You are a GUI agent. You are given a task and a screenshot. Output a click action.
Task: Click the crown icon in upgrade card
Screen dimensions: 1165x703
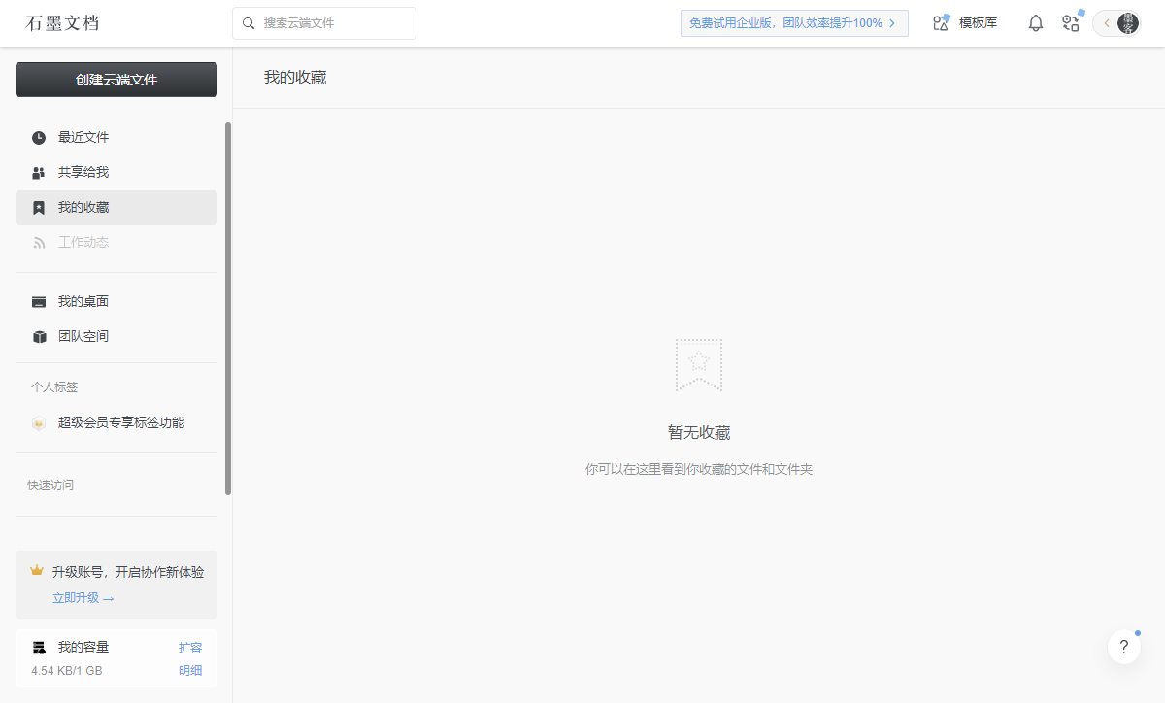pos(37,571)
